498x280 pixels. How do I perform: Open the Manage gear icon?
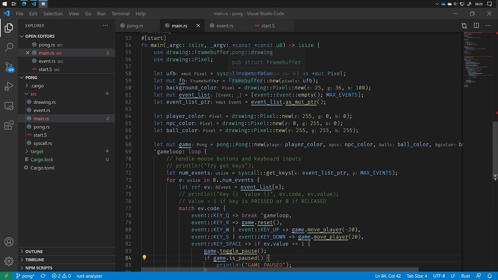tap(9, 261)
